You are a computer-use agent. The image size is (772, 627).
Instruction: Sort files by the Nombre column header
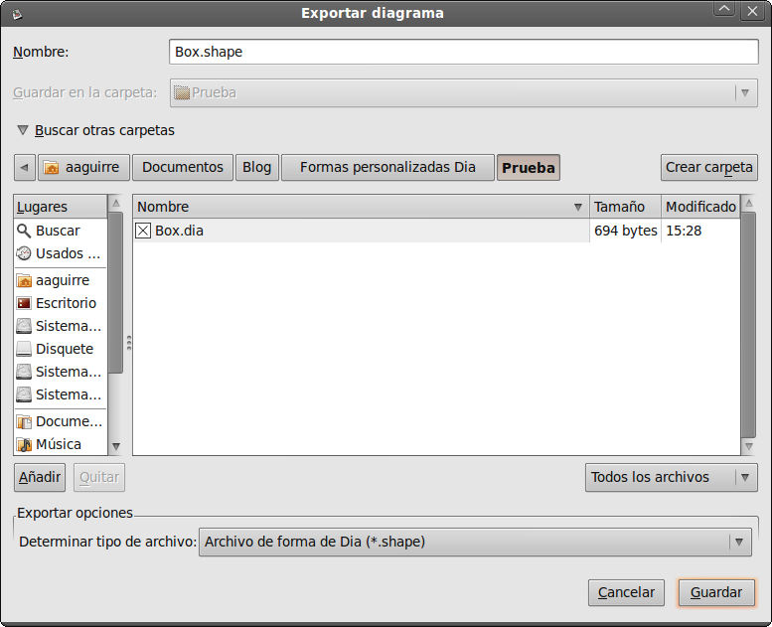tap(360, 207)
